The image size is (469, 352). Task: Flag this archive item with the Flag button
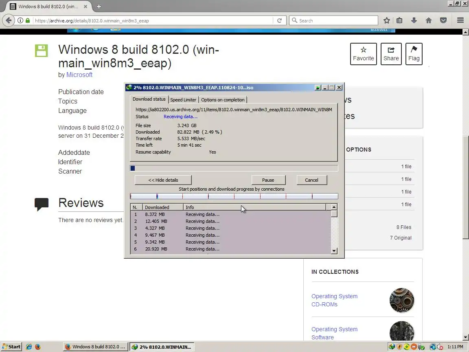point(414,54)
